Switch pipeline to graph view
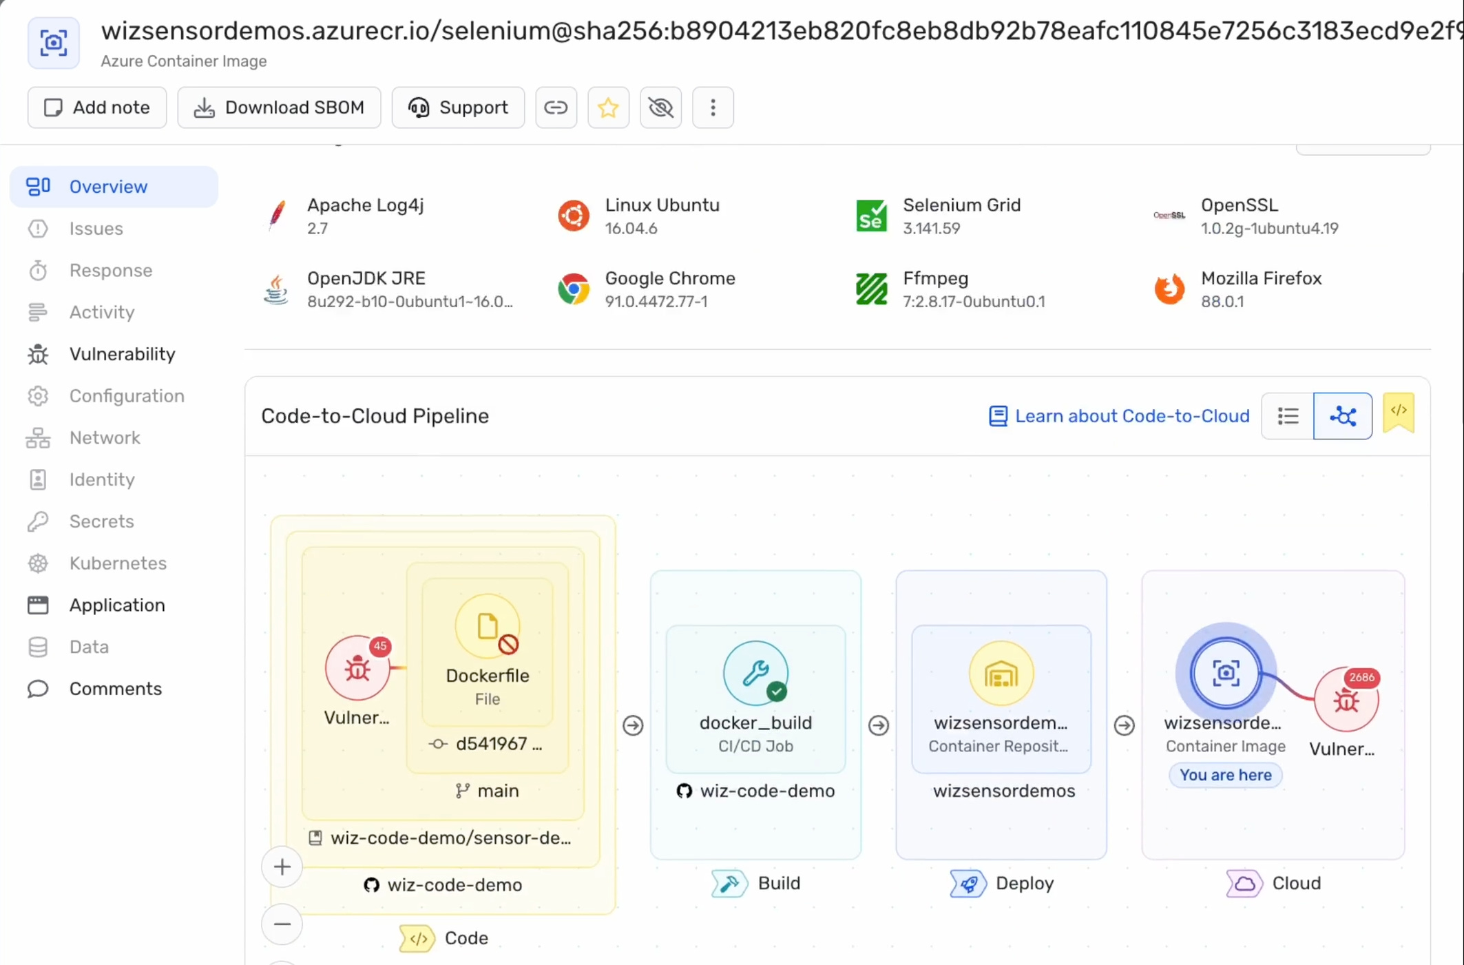The width and height of the screenshot is (1464, 965). 1342,416
